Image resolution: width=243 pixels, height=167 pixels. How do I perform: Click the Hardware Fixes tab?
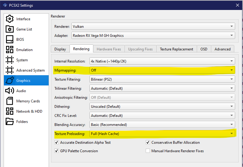pos(109,49)
